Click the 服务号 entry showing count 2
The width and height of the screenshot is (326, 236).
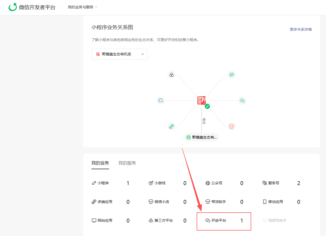pyautogui.click(x=274, y=183)
